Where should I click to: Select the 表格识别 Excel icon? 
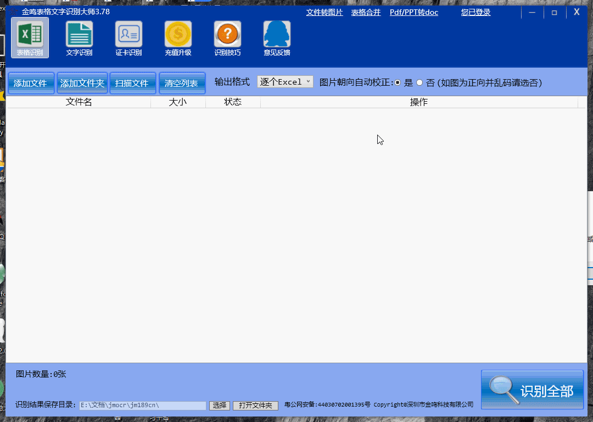pyautogui.click(x=30, y=37)
